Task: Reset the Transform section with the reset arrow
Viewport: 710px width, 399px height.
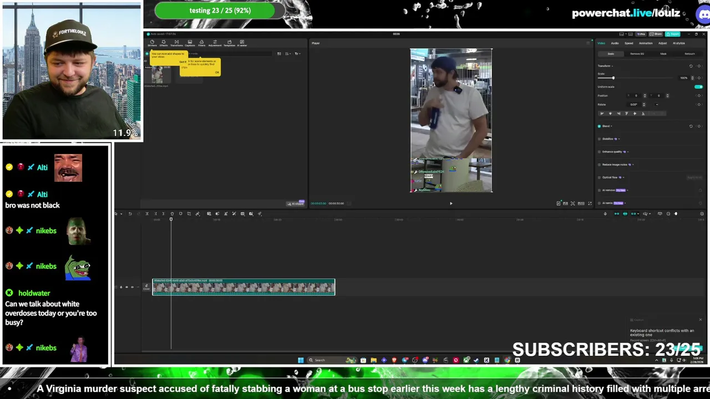Action: pyautogui.click(x=691, y=66)
